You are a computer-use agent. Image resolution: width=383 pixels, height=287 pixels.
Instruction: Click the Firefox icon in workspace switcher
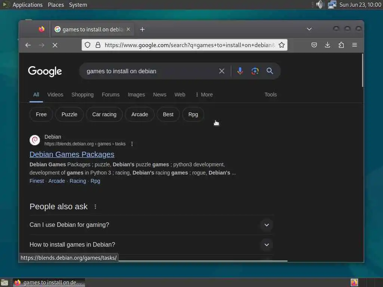point(355,283)
